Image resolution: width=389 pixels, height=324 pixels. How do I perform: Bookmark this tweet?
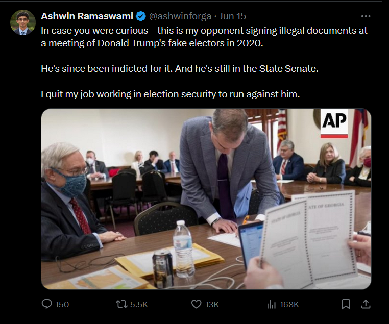pos(346,304)
